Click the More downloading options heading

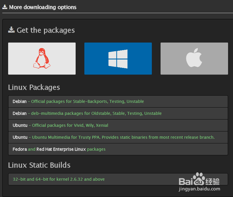coord(43,7)
